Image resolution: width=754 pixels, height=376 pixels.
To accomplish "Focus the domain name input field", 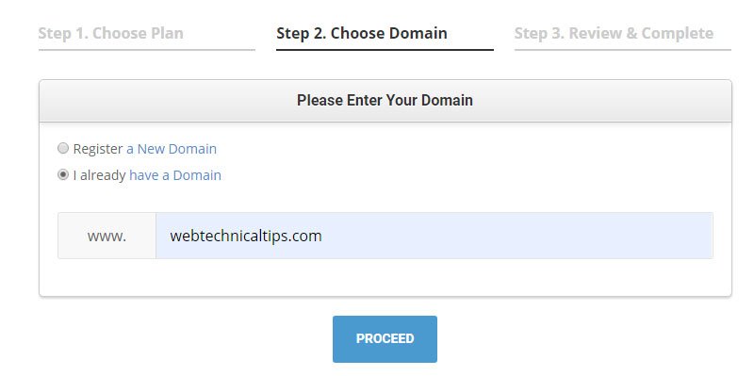I will point(434,236).
